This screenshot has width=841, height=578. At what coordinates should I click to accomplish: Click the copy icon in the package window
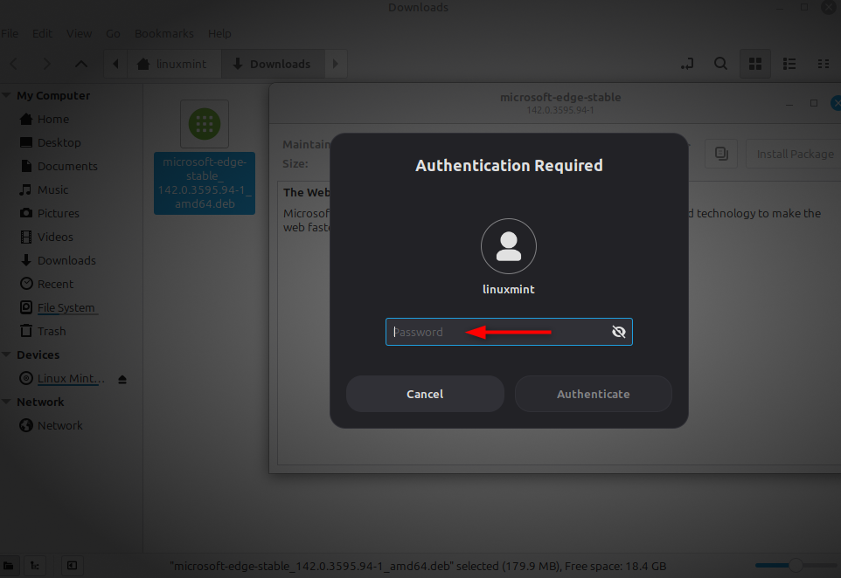coord(720,153)
